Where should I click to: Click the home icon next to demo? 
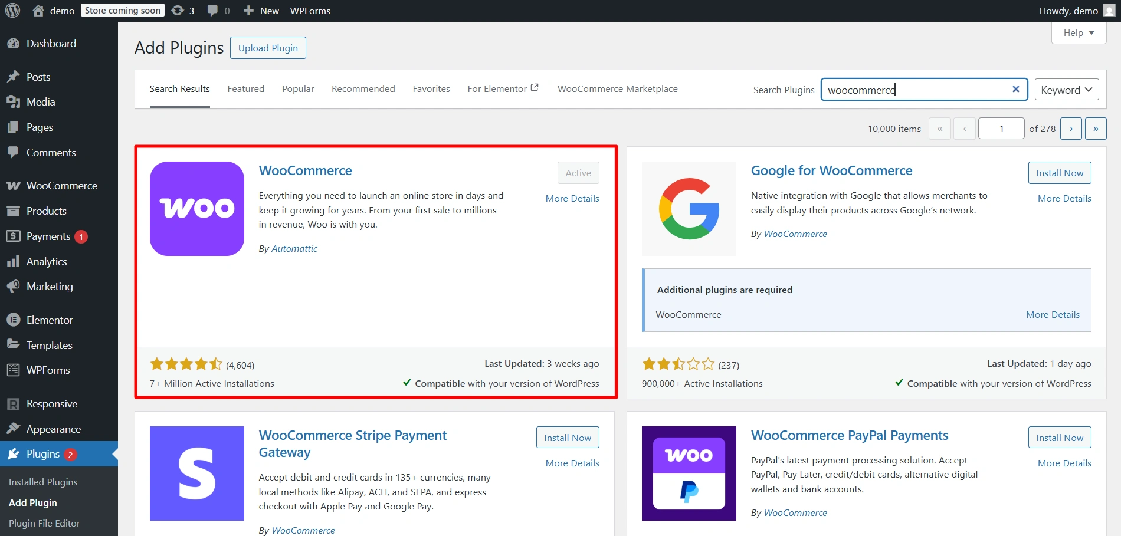point(38,11)
